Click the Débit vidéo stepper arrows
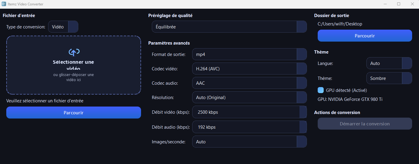Viewport: 419px width, 164px height. [303, 112]
